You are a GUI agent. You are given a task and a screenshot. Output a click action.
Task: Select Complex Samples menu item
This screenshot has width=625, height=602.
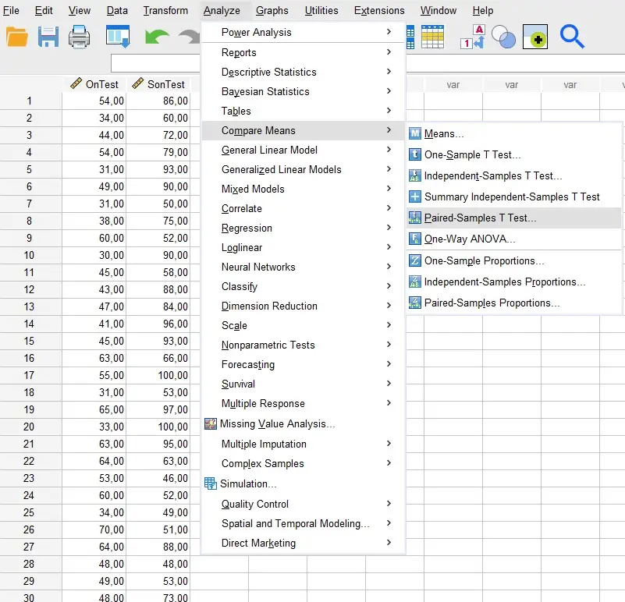(x=304, y=463)
